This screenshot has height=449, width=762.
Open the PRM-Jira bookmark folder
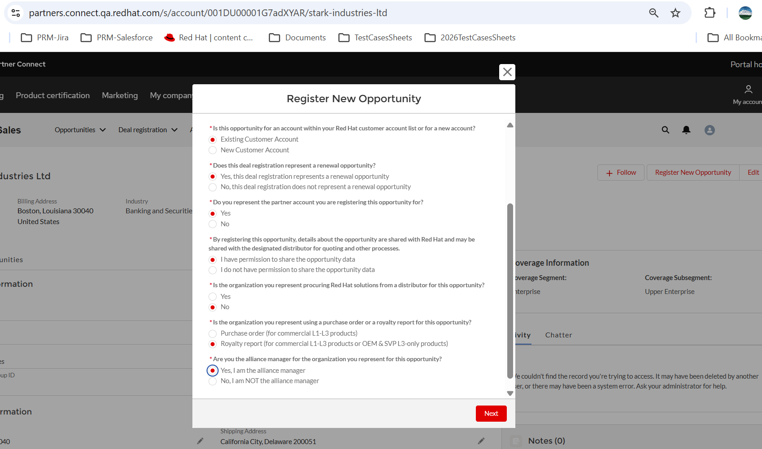tap(45, 38)
